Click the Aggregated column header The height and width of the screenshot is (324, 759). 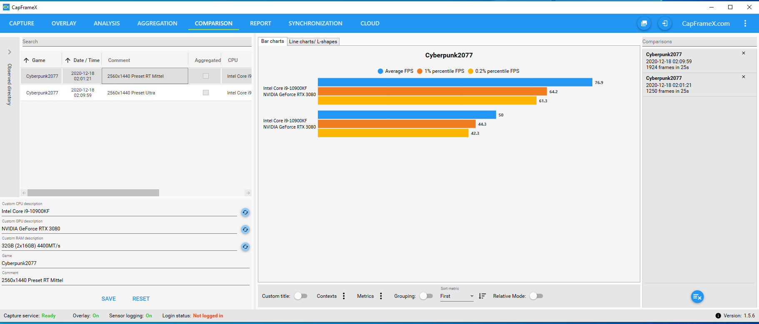(x=207, y=60)
